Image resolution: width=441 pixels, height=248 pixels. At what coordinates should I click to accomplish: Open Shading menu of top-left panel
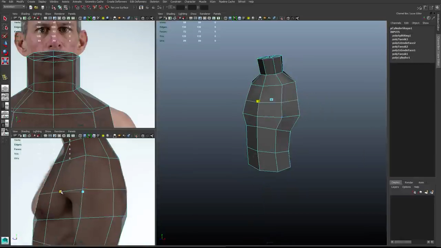pos(25,14)
